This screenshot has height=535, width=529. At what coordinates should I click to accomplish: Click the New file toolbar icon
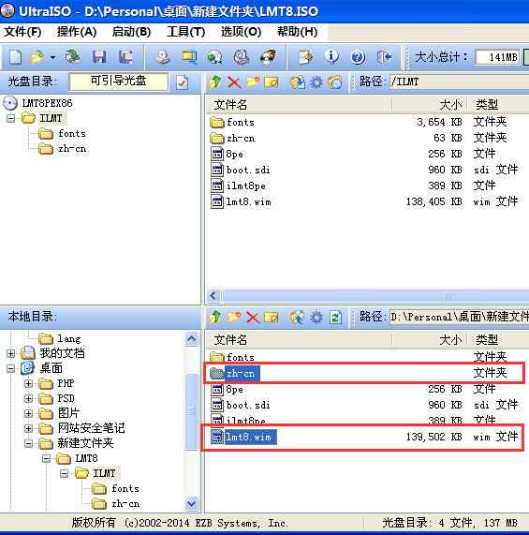15,56
